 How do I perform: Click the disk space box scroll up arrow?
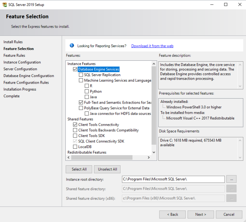(x=240, y=140)
